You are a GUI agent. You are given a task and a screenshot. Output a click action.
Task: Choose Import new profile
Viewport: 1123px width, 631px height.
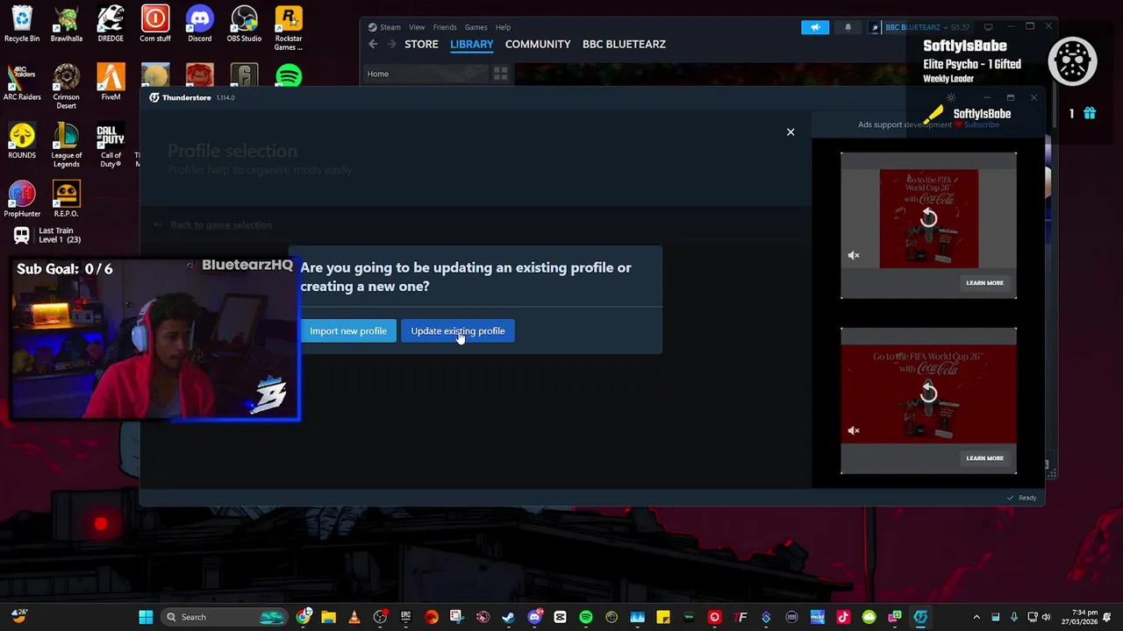(x=348, y=331)
